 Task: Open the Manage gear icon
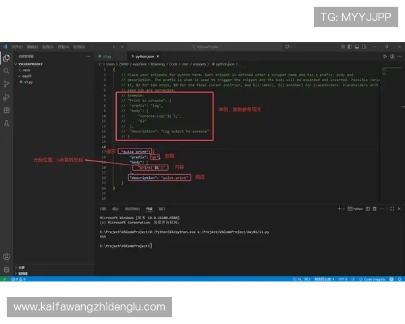tap(7, 269)
